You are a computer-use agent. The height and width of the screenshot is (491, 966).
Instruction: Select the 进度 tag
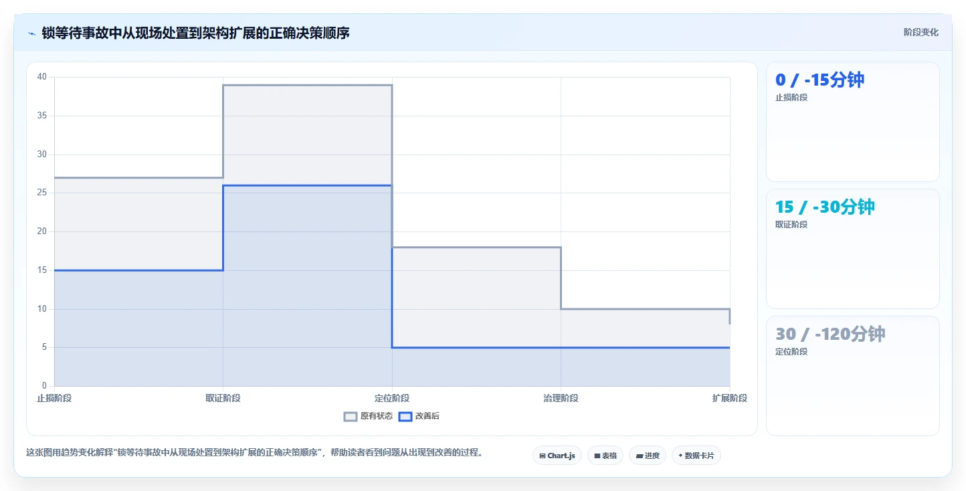click(648, 456)
